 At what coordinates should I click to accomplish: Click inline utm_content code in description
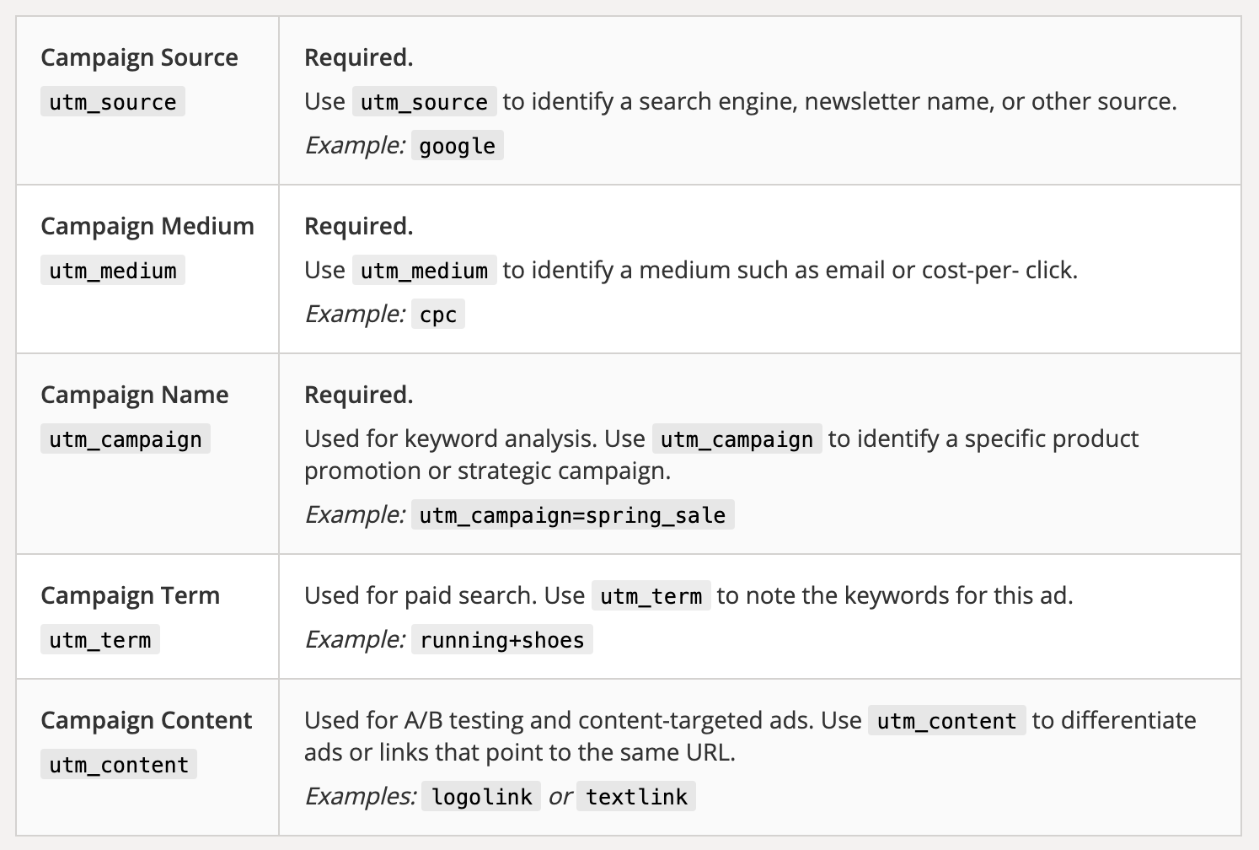(x=947, y=721)
